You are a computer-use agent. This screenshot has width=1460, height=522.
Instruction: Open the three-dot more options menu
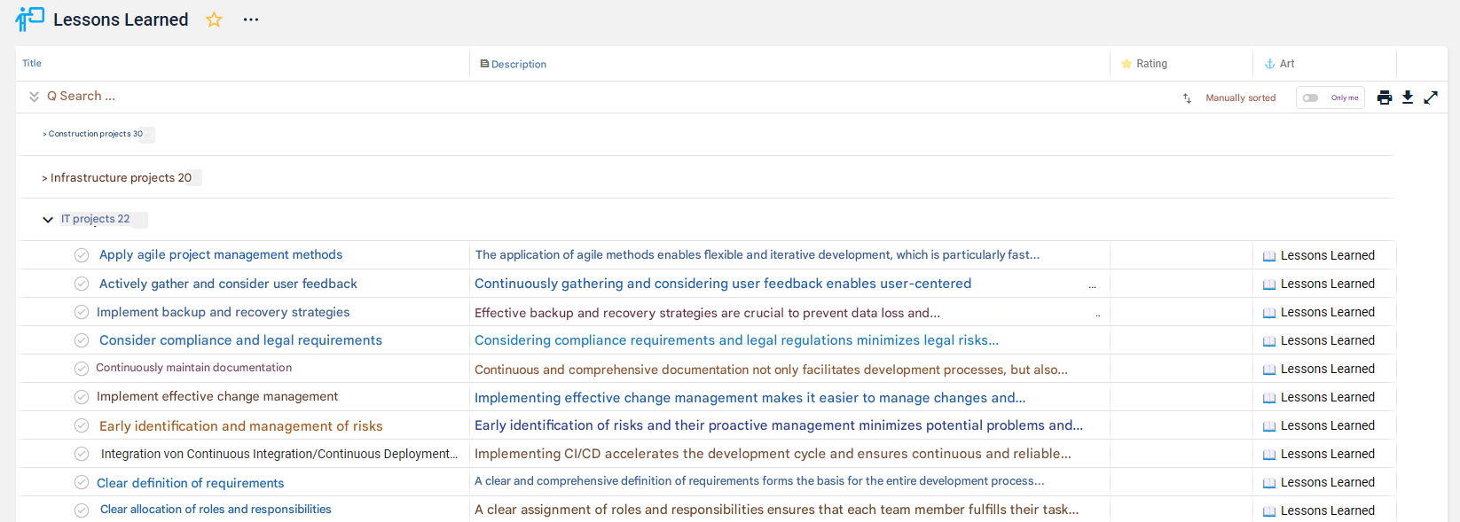click(x=251, y=19)
